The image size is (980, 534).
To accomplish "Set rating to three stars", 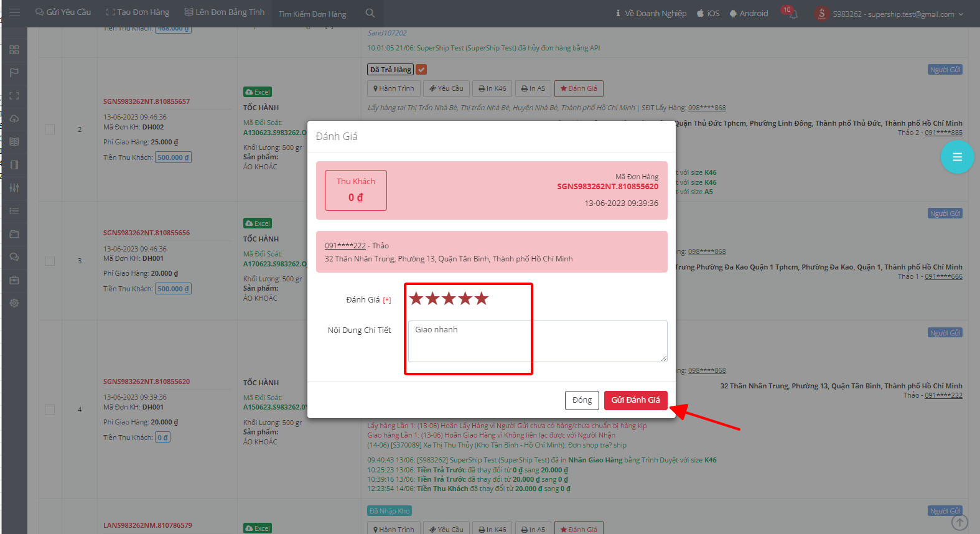I will 449,299.
